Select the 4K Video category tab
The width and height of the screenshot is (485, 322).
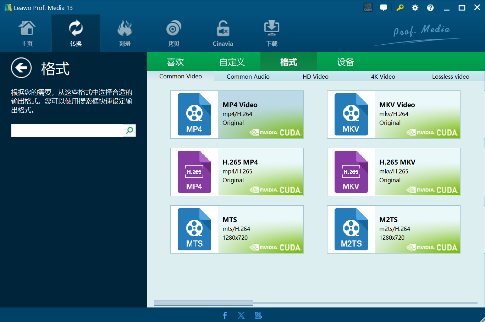point(383,77)
